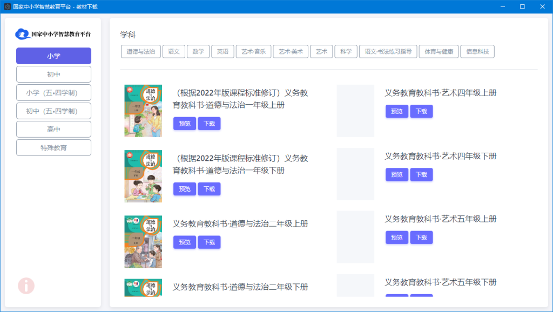
Task: Click the pink info icon in sidebar
Action: [26, 286]
